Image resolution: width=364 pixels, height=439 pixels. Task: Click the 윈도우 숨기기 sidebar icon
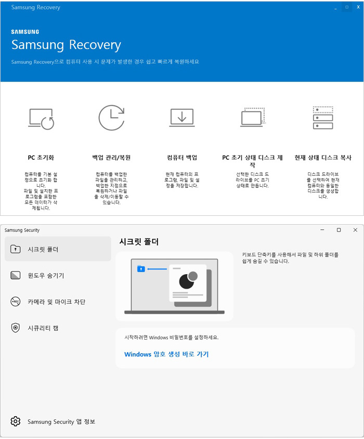point(16,275)
